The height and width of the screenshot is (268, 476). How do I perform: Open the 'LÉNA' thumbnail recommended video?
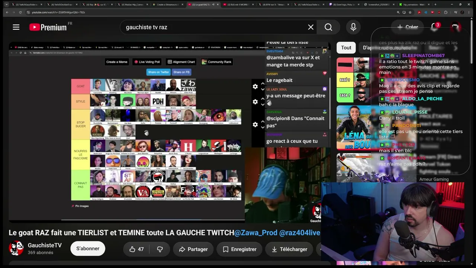click(353, 128)
